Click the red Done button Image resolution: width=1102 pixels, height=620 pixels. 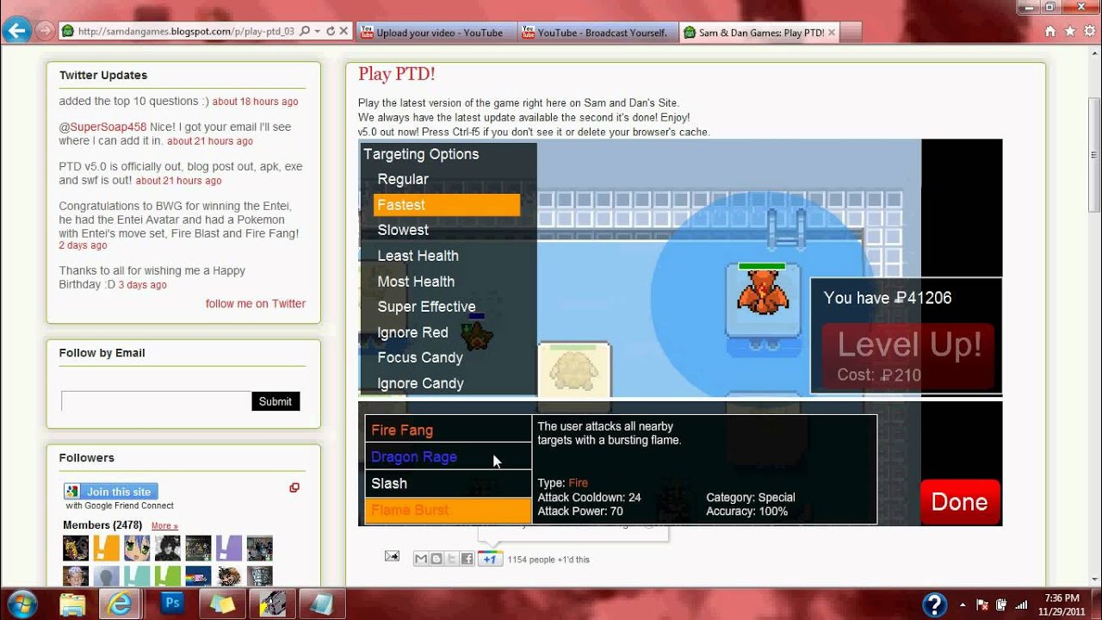click(x=960, y=502)
